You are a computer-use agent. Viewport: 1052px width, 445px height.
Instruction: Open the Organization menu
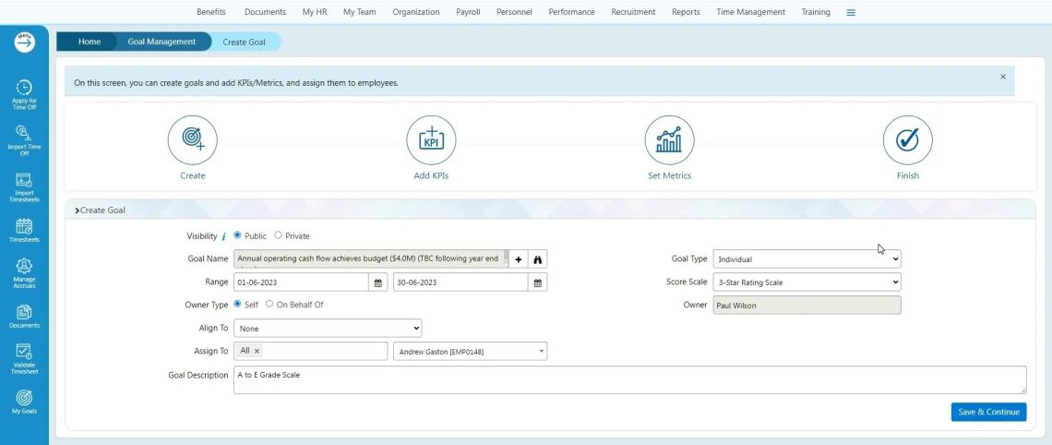pos(416,12)
